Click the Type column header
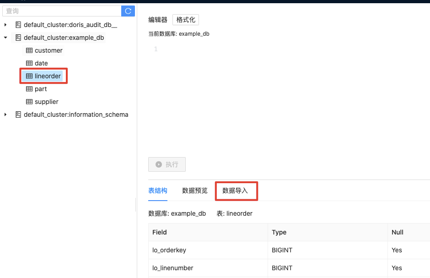Image resolution: width=430 pixels, height=278 pixels. [x=328, y=232]
